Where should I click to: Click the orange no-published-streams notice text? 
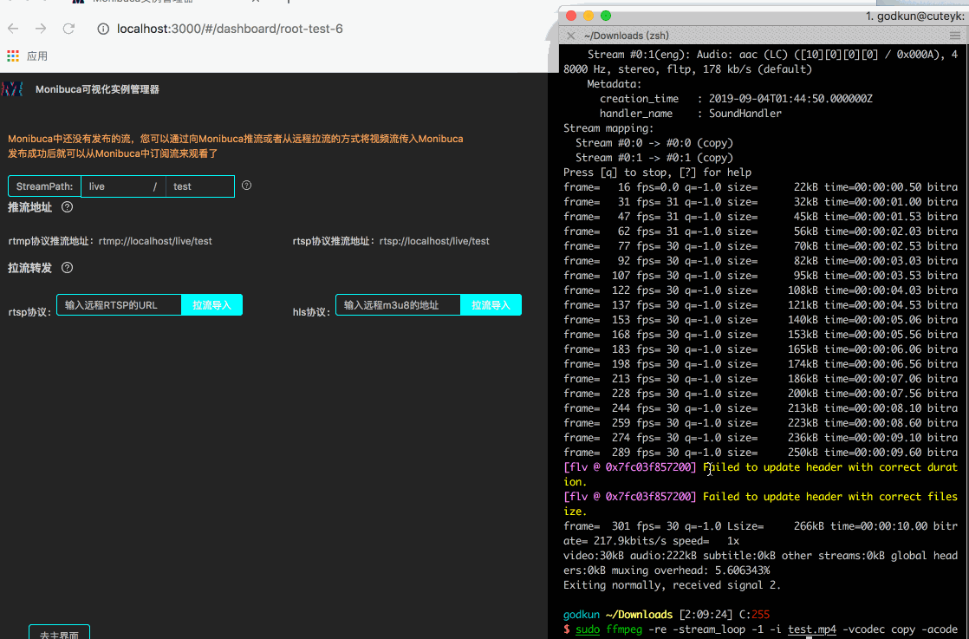pos(236,147)
